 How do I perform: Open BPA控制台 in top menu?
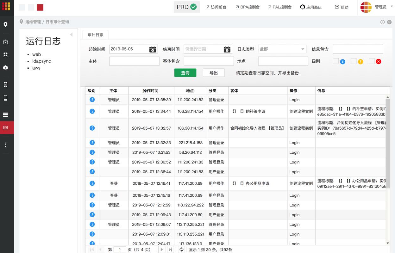[x=248, y=7]
